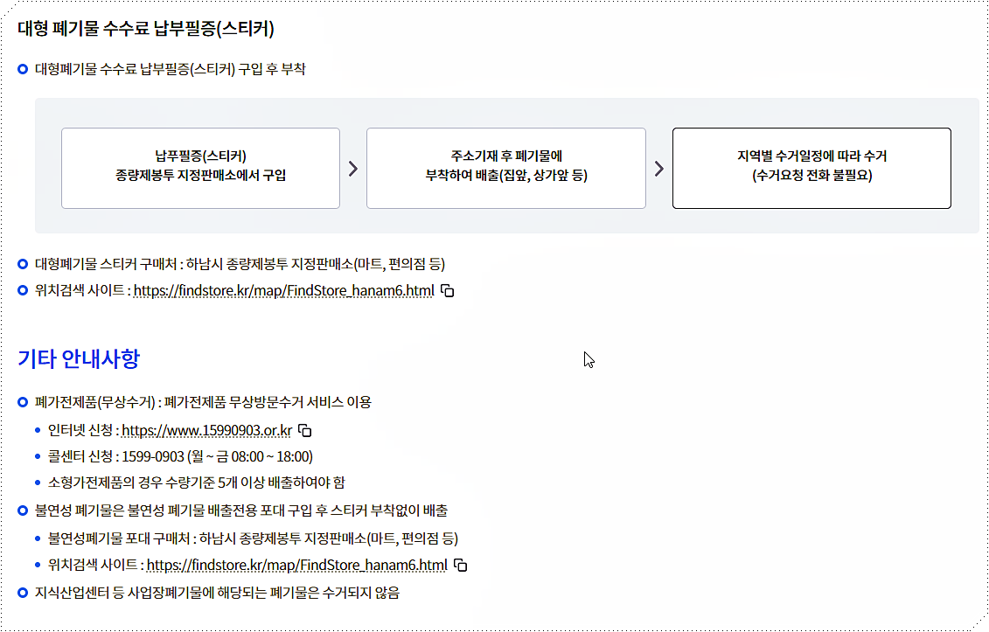Click the arrow before the 지역별 수거일정 step
This screenshot has height=632, width=989.
659,169
